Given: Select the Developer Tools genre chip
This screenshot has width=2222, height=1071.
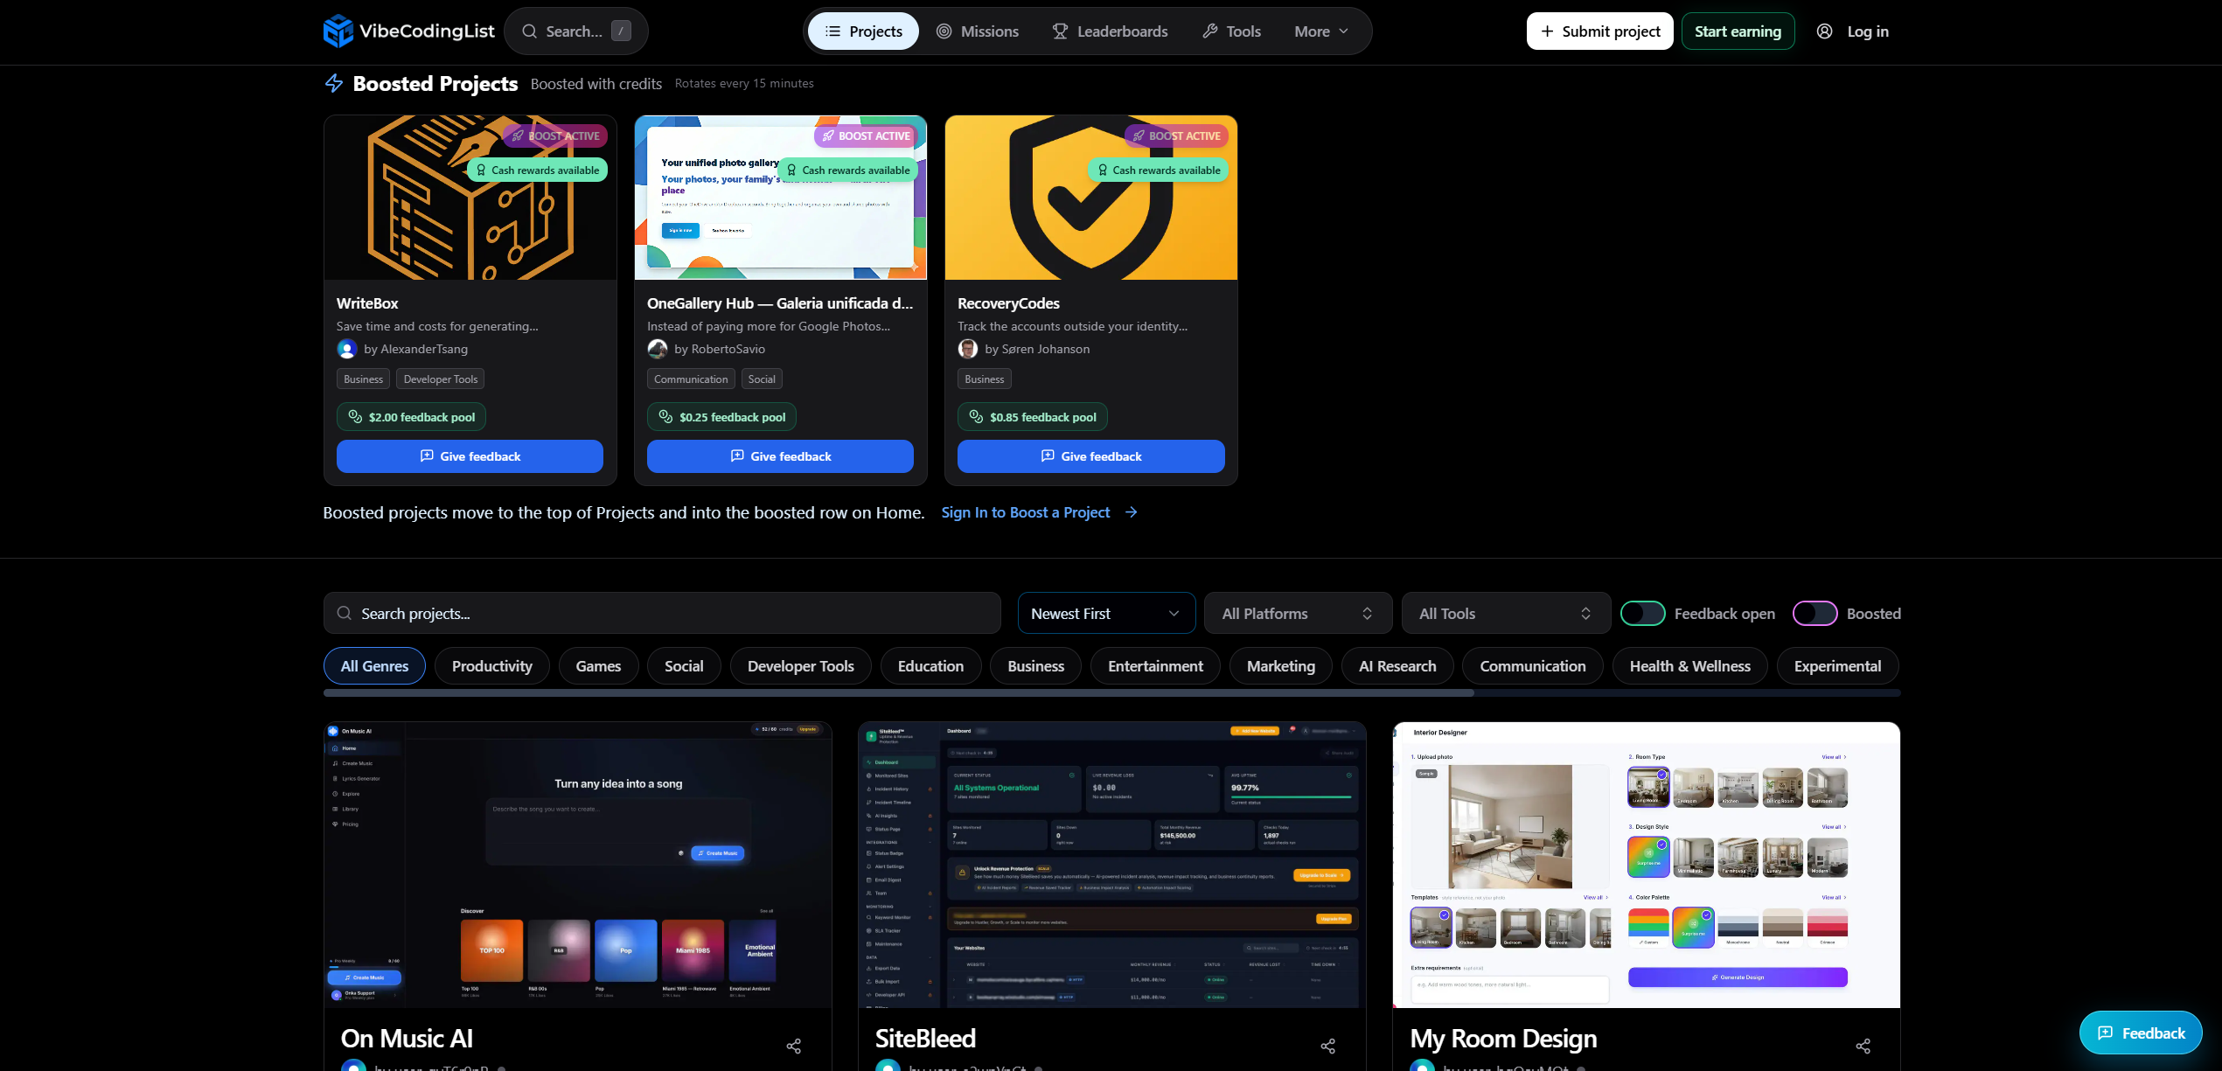Looking at the screenshot, I should tap(801, 666).
